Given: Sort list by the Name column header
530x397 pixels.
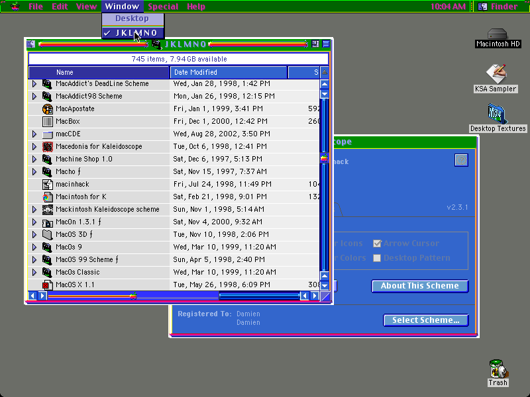Looking at the screenshot, I should 99,72.
